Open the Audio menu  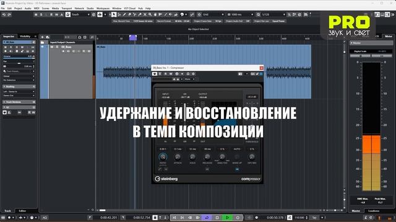point(28,8)
